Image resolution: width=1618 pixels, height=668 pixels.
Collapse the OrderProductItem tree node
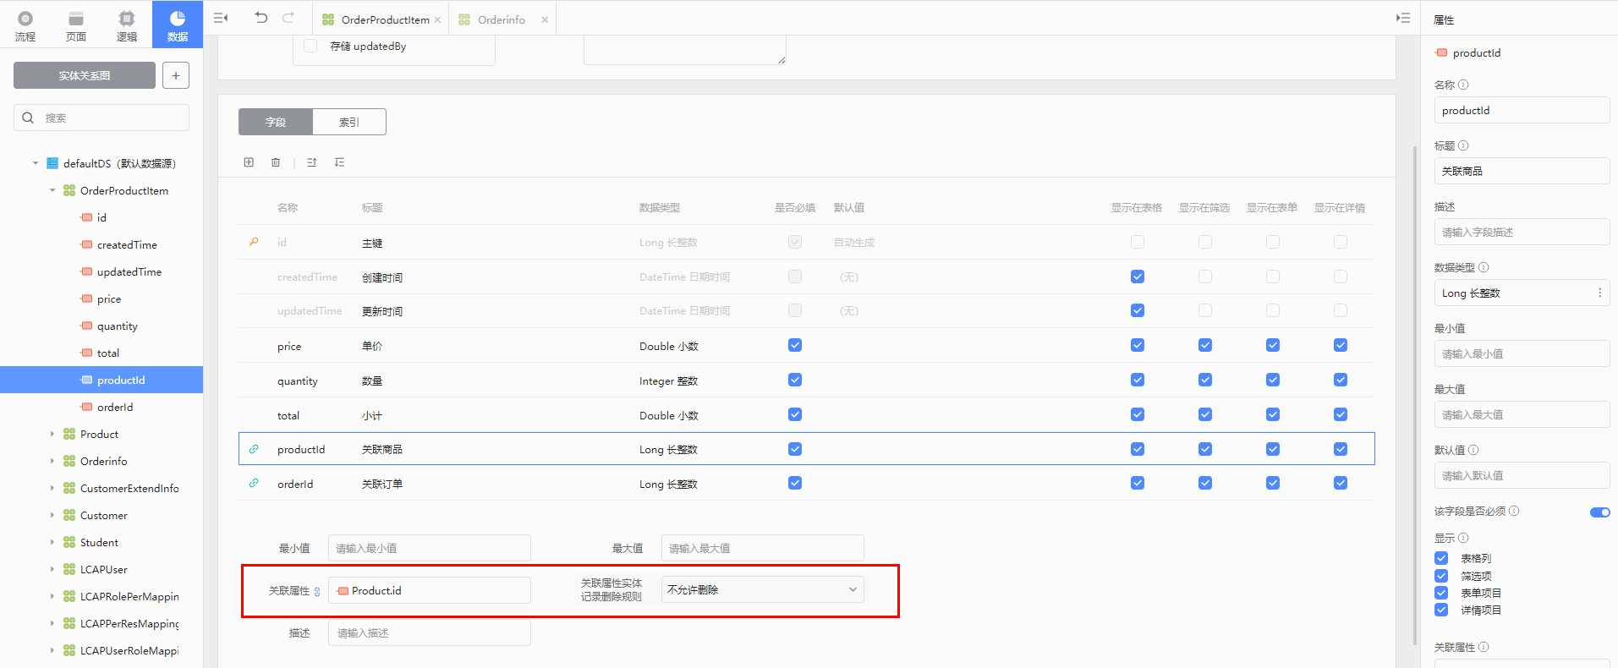coord(52,190)
